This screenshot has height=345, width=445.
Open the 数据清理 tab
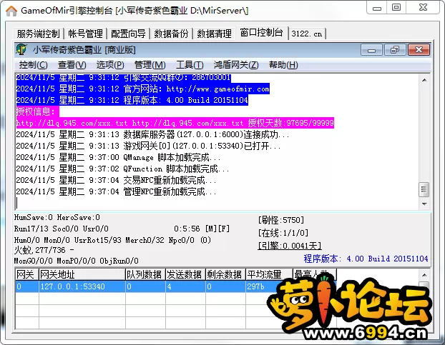(214, 34)
